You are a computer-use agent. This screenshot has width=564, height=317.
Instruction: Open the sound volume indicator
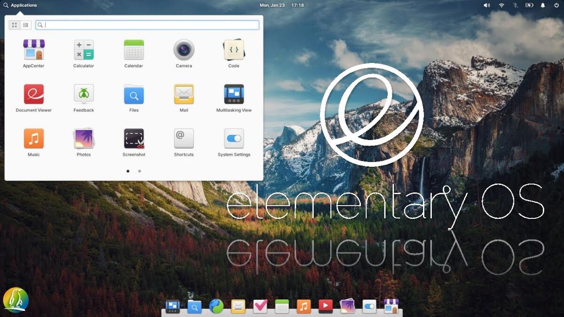click(486, 5)
